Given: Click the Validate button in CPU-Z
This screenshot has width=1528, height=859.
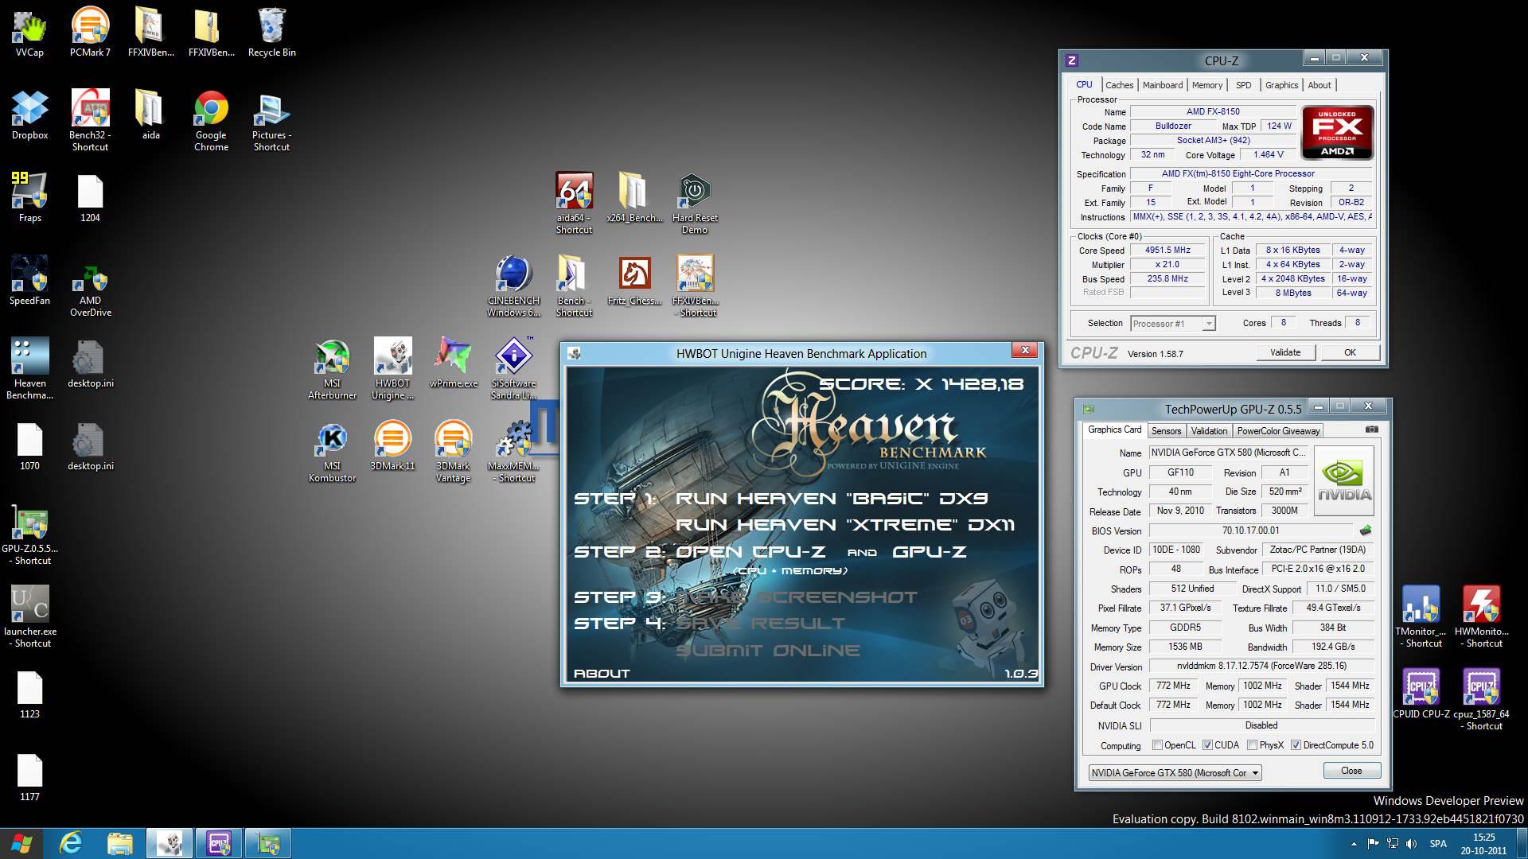Looking at the screenshot, I should click(x=1285, y=352).
